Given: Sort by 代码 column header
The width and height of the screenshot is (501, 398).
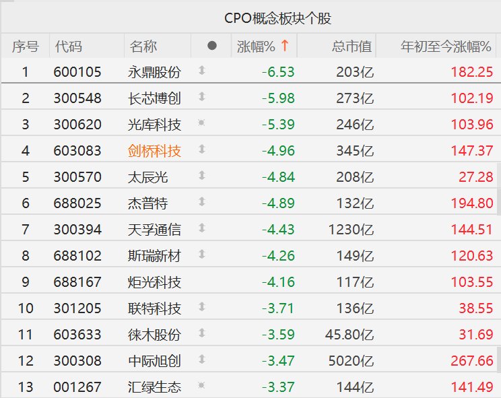Looking at the screenshot, I should coord(69,46).
